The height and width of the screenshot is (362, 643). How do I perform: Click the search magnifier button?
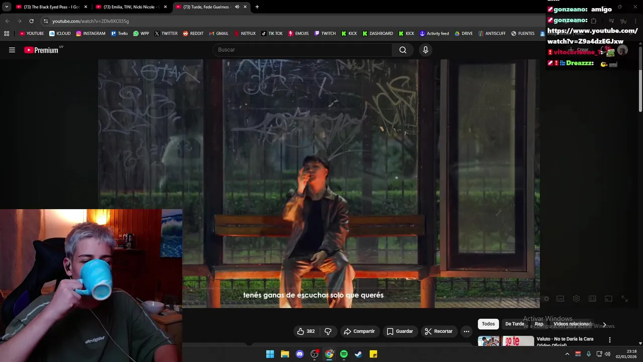403,50
